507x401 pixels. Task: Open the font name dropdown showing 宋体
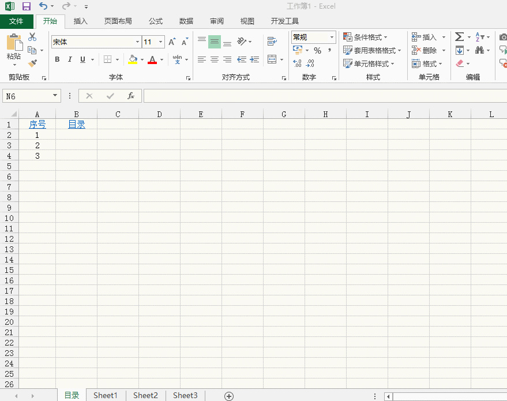[x=137, y=42]
